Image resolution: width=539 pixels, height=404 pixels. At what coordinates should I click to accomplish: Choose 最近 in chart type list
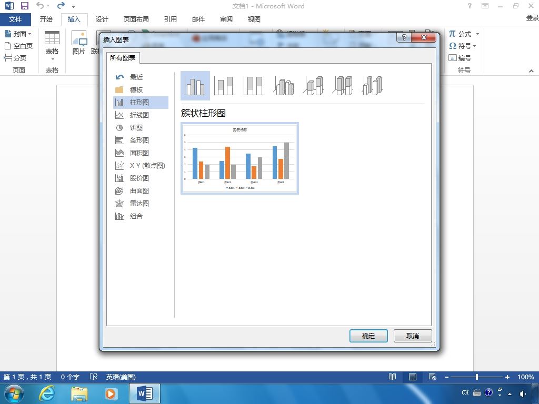click(x=141, y=77)
